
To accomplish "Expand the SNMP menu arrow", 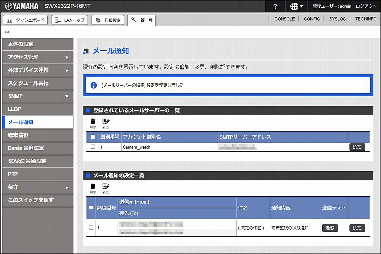I will pos(67,97).
